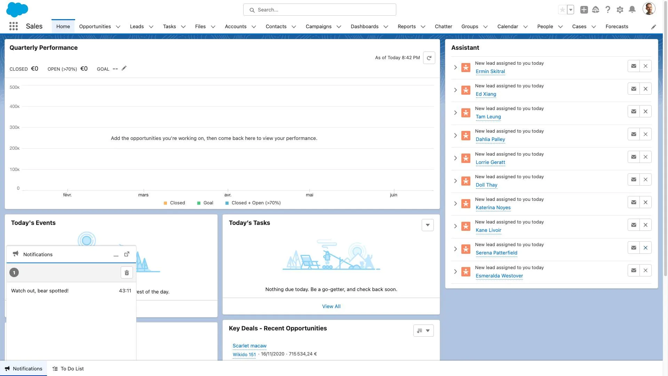668x376 pixels.
Task: Expand the Katerina Noyes lead row
Action: tap(455, 203)
